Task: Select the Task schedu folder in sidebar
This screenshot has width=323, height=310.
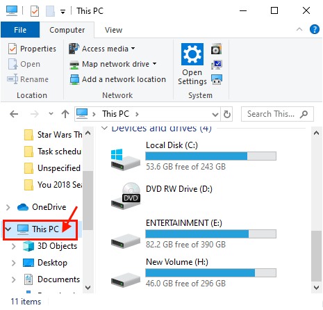Action: coord(53,152)
